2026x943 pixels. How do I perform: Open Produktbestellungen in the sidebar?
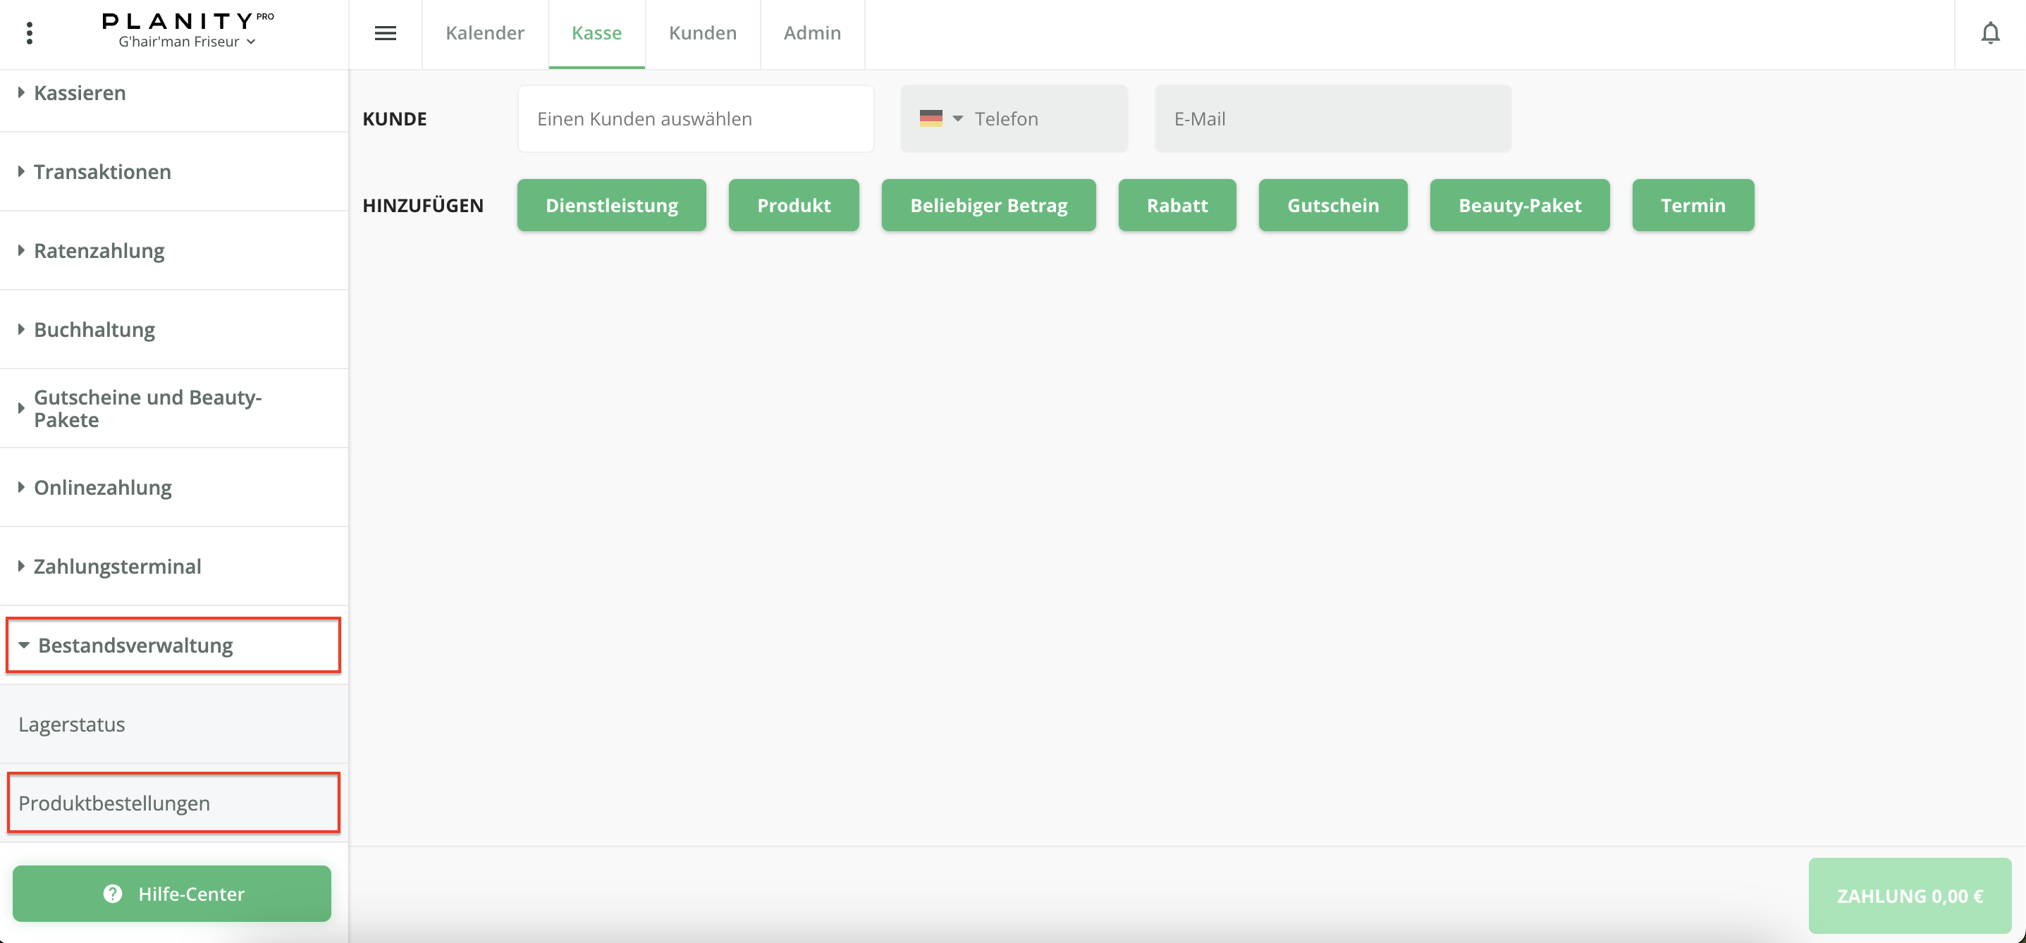pyautogui.click(x=114, y=803)
